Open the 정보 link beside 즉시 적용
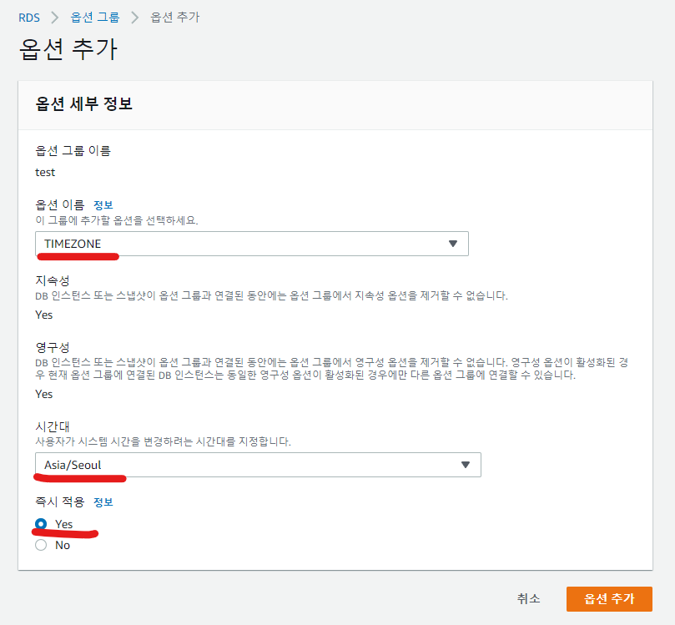The width and height of the screenshot is (675, 625). coord(103,502)
